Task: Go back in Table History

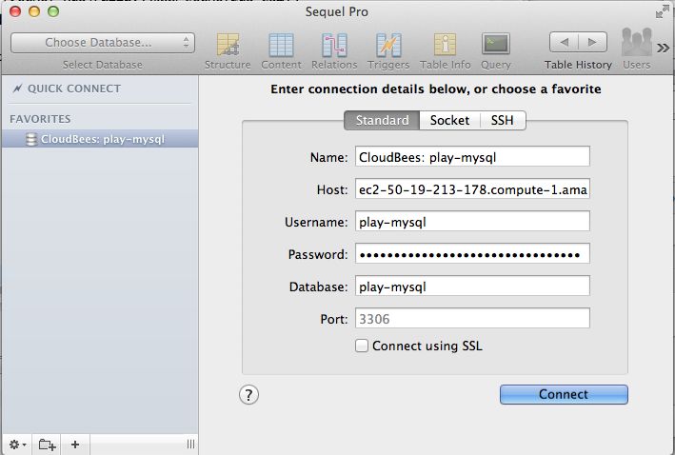Action: [564, 42]
